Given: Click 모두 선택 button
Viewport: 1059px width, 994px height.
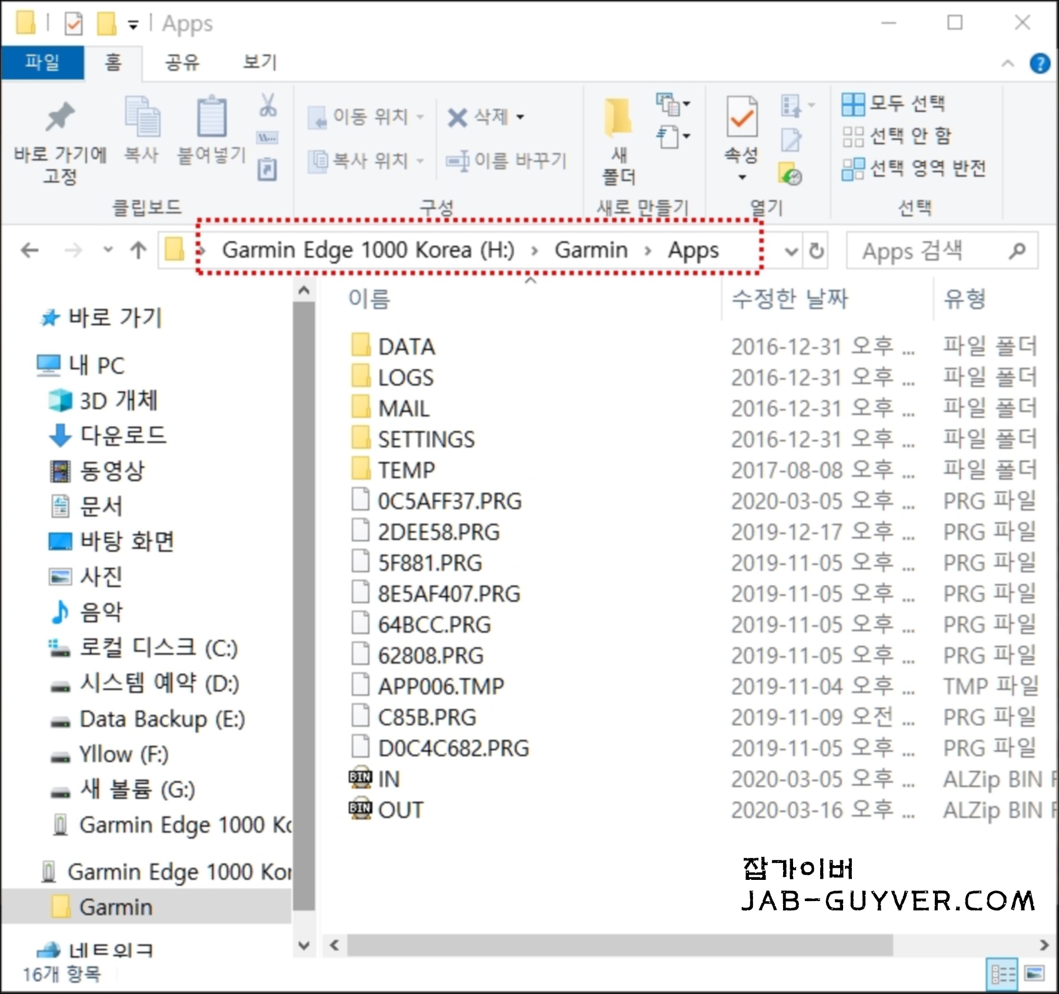Looking at the screenshot, I should (x=894, y=104).
